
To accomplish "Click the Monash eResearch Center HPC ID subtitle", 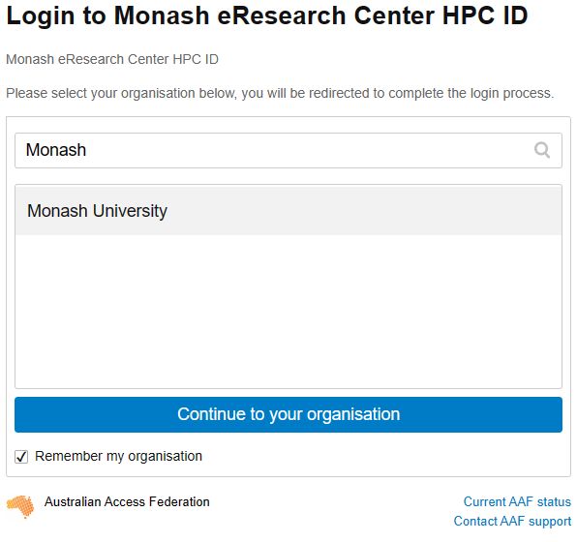I will 112,59.
